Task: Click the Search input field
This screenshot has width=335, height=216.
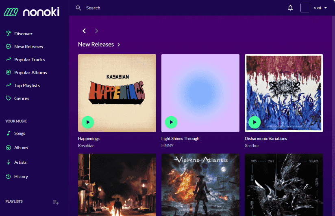Action: 163,8
